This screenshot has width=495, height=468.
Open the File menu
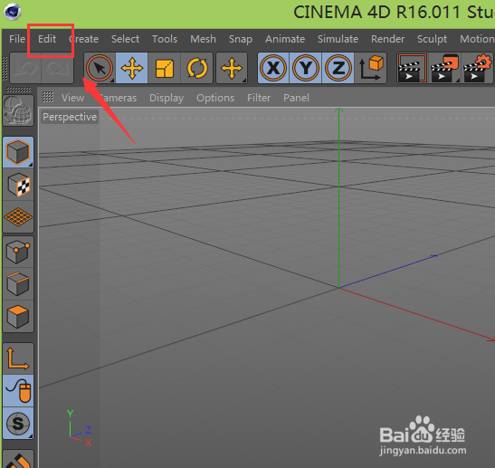coord(17,39)
